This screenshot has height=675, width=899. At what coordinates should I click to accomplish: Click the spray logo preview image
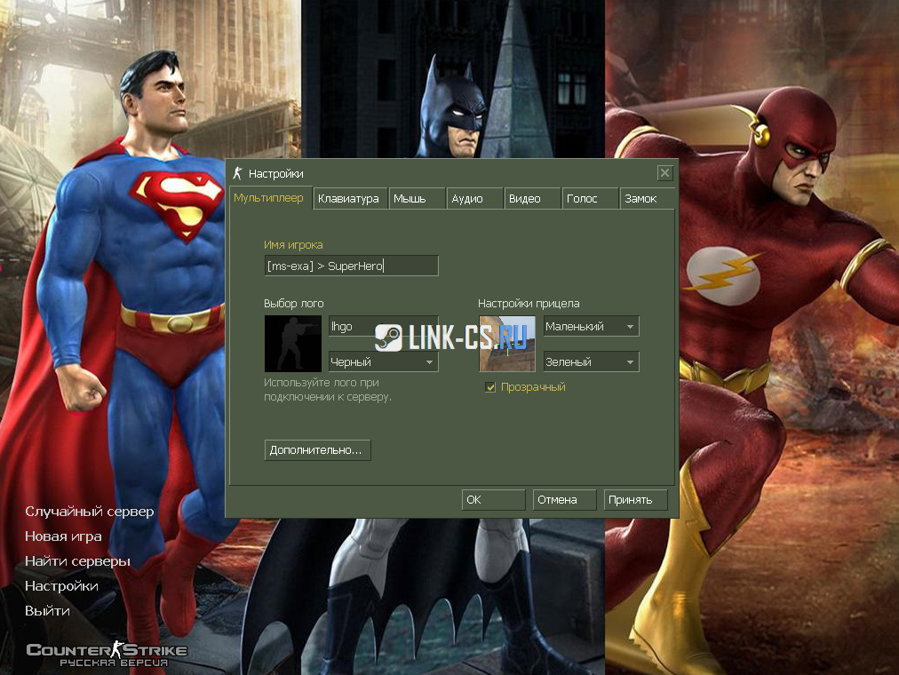(293, 344)
